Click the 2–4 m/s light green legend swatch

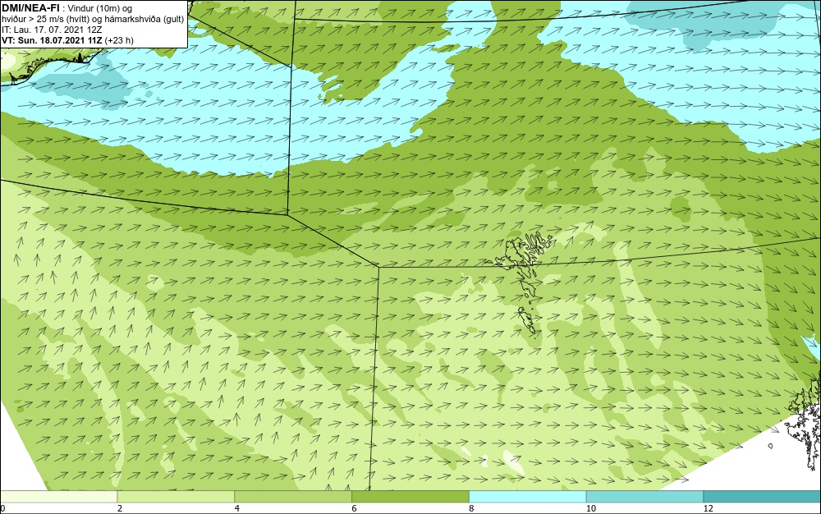click(x=176, y=497)
